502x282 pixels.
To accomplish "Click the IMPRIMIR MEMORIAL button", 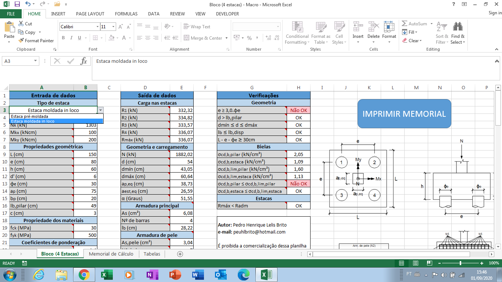I will coord(404,113).
